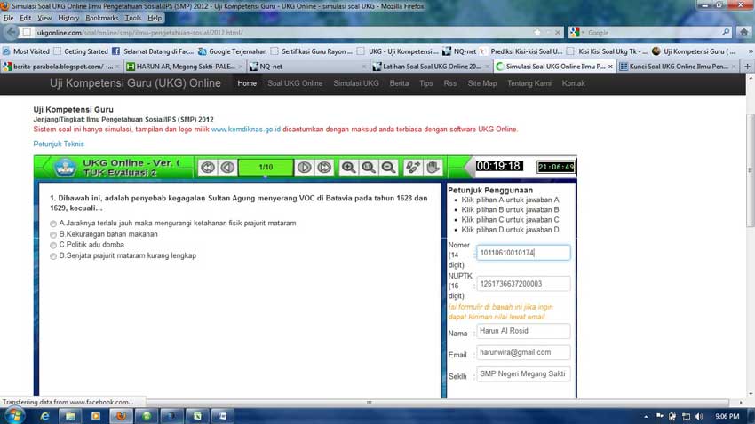Screen dimensions: 755x424
Task: Click the links tool icon in UKG toolbar
Action: point(413,167)
